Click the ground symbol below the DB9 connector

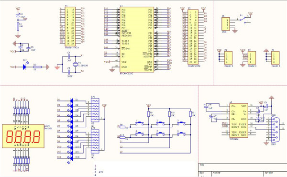click(266, 144)
